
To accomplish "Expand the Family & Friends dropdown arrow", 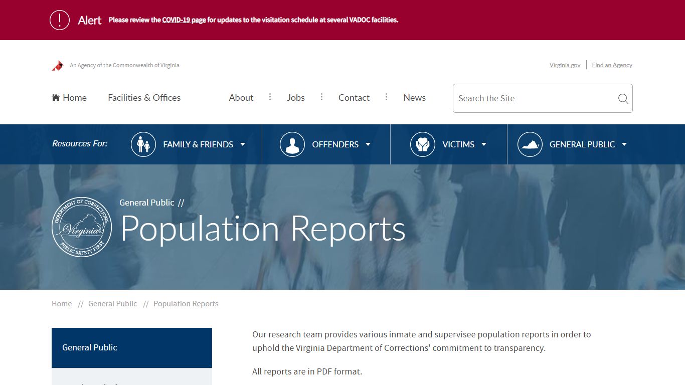I will tap(243, 144).
